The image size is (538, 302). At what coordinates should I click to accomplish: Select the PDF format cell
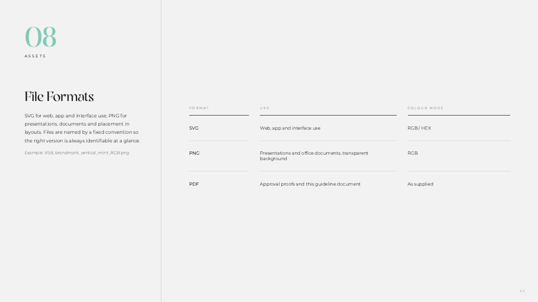pos(194,184)
